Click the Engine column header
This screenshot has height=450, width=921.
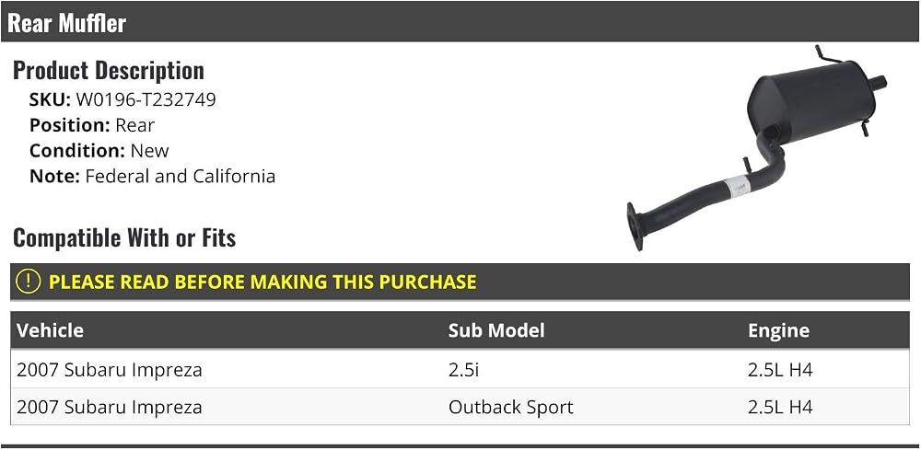779,330
